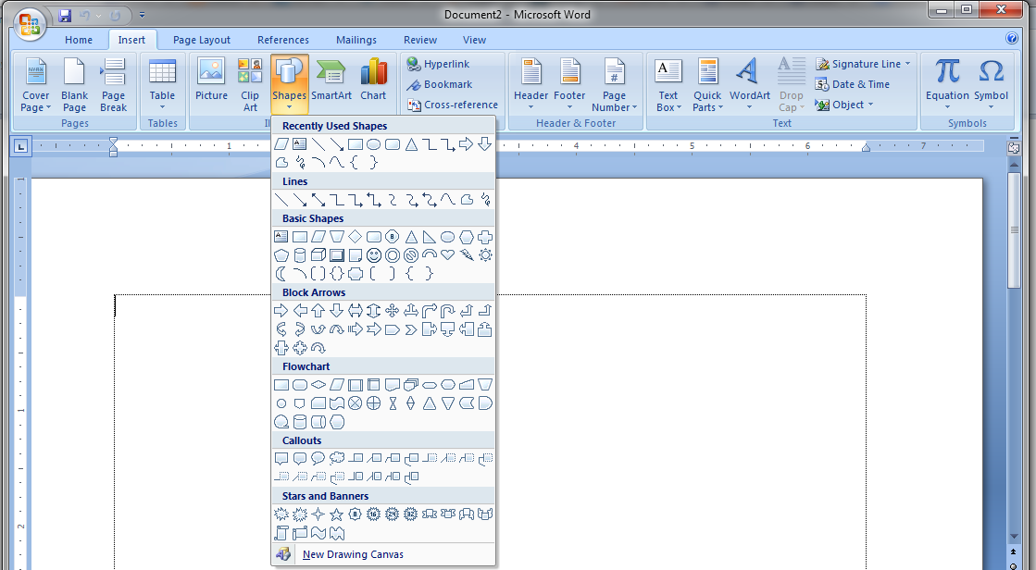Open Customize Quick Access Toolbar arrow
This screenshot has width=1036, height=570.
(142, 15)
